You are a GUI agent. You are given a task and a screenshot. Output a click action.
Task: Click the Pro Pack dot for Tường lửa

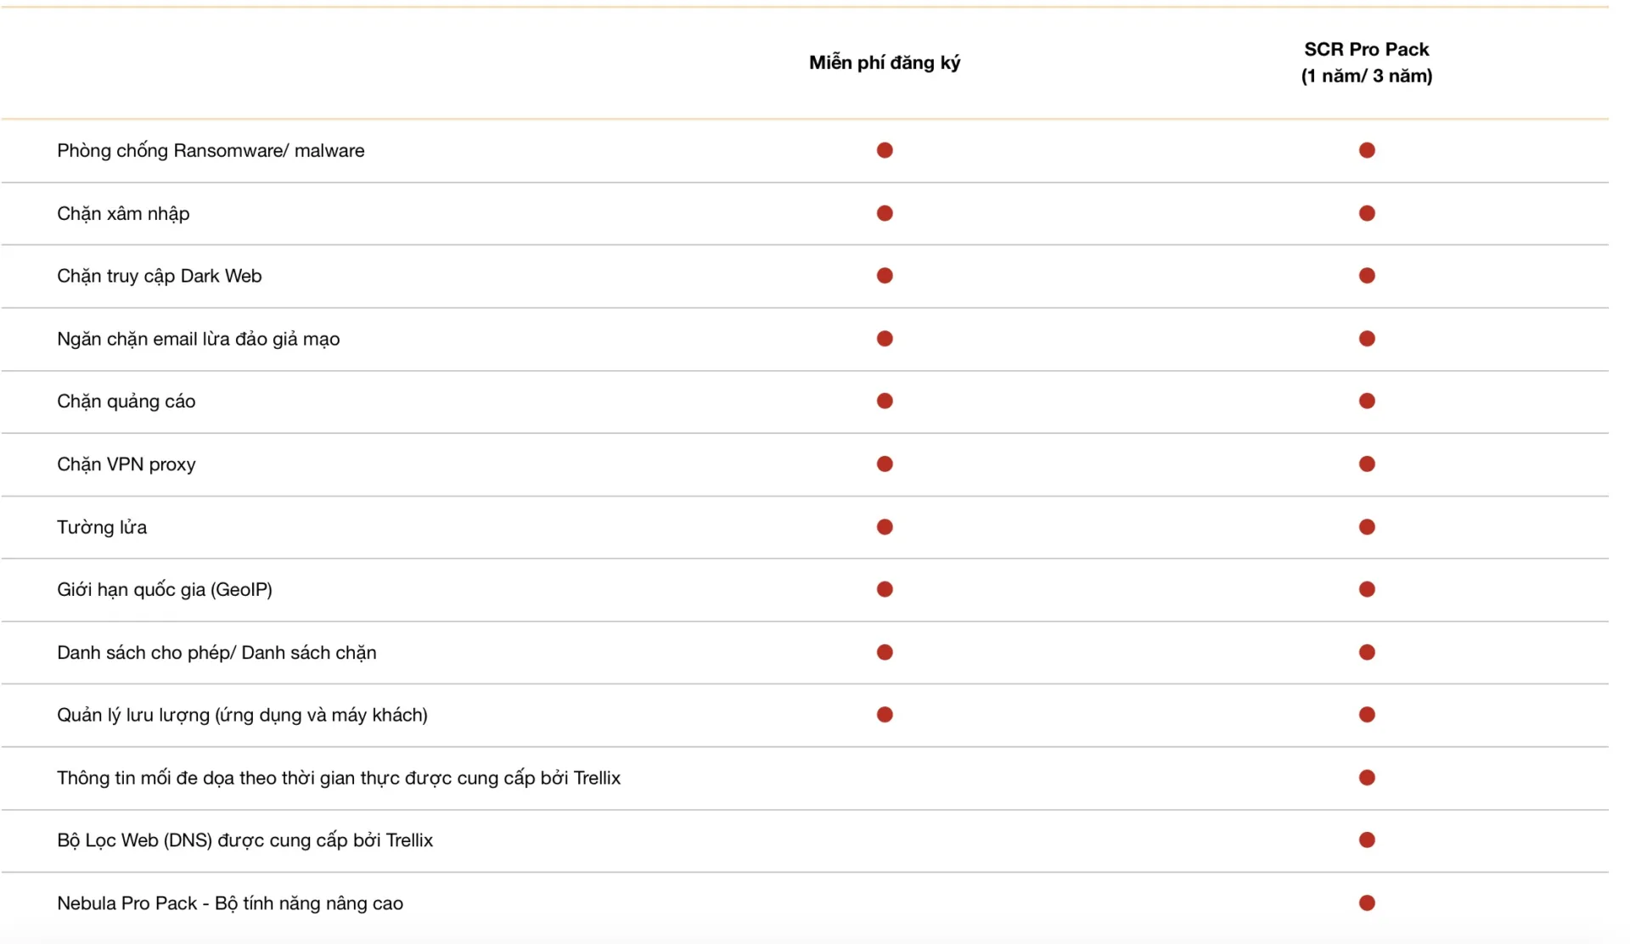pos(1367,527)
